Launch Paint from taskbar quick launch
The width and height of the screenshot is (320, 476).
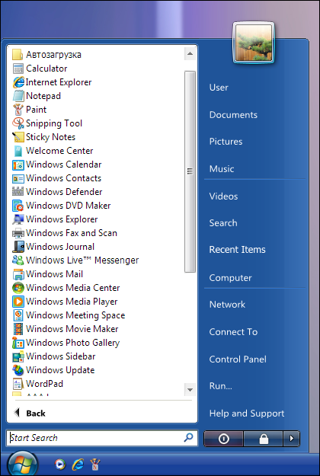(x=95, y=464)
